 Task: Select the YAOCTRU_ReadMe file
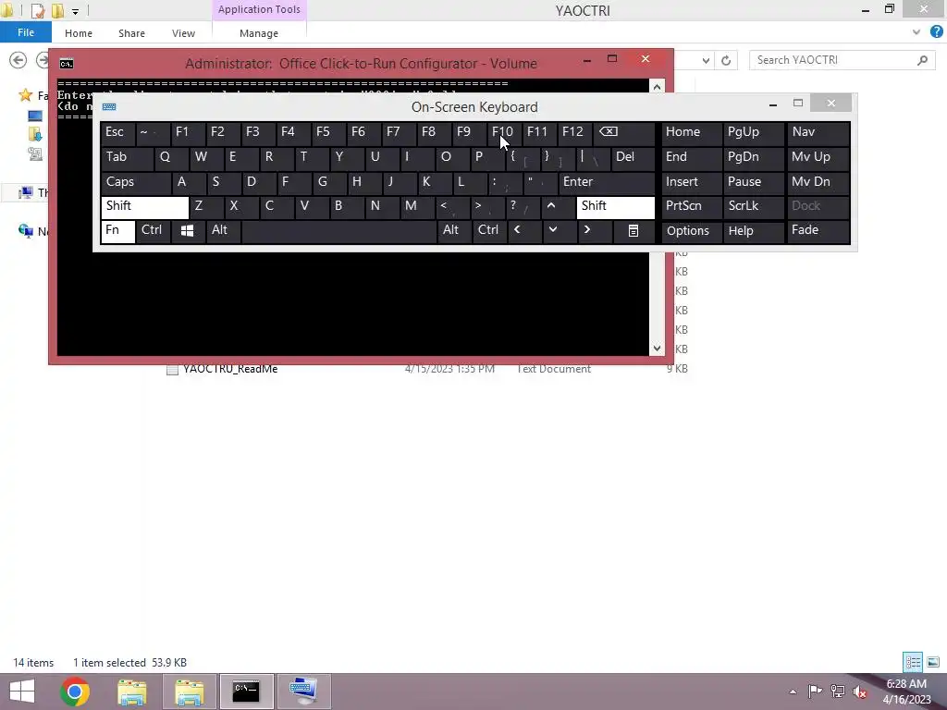tap(230, 369)
